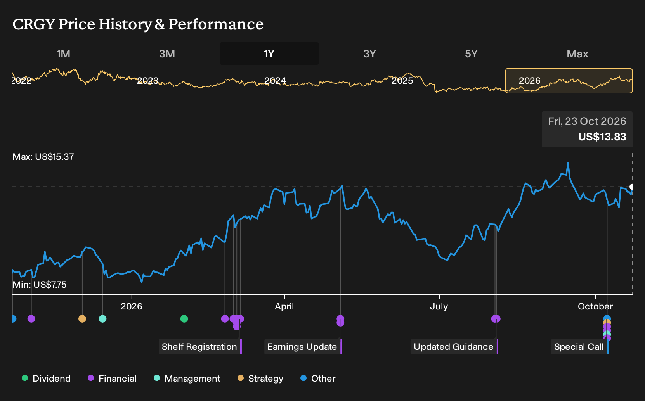Click the orange Strategy event marker before 2026
Screen dimensions: 645x401
click(x=82, y=319)
